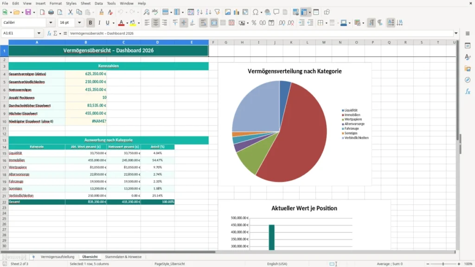Click PageStyle_Übersicht in status bar
The height and width of the screenshot is (267, 475).
click(x=170, y=264)
